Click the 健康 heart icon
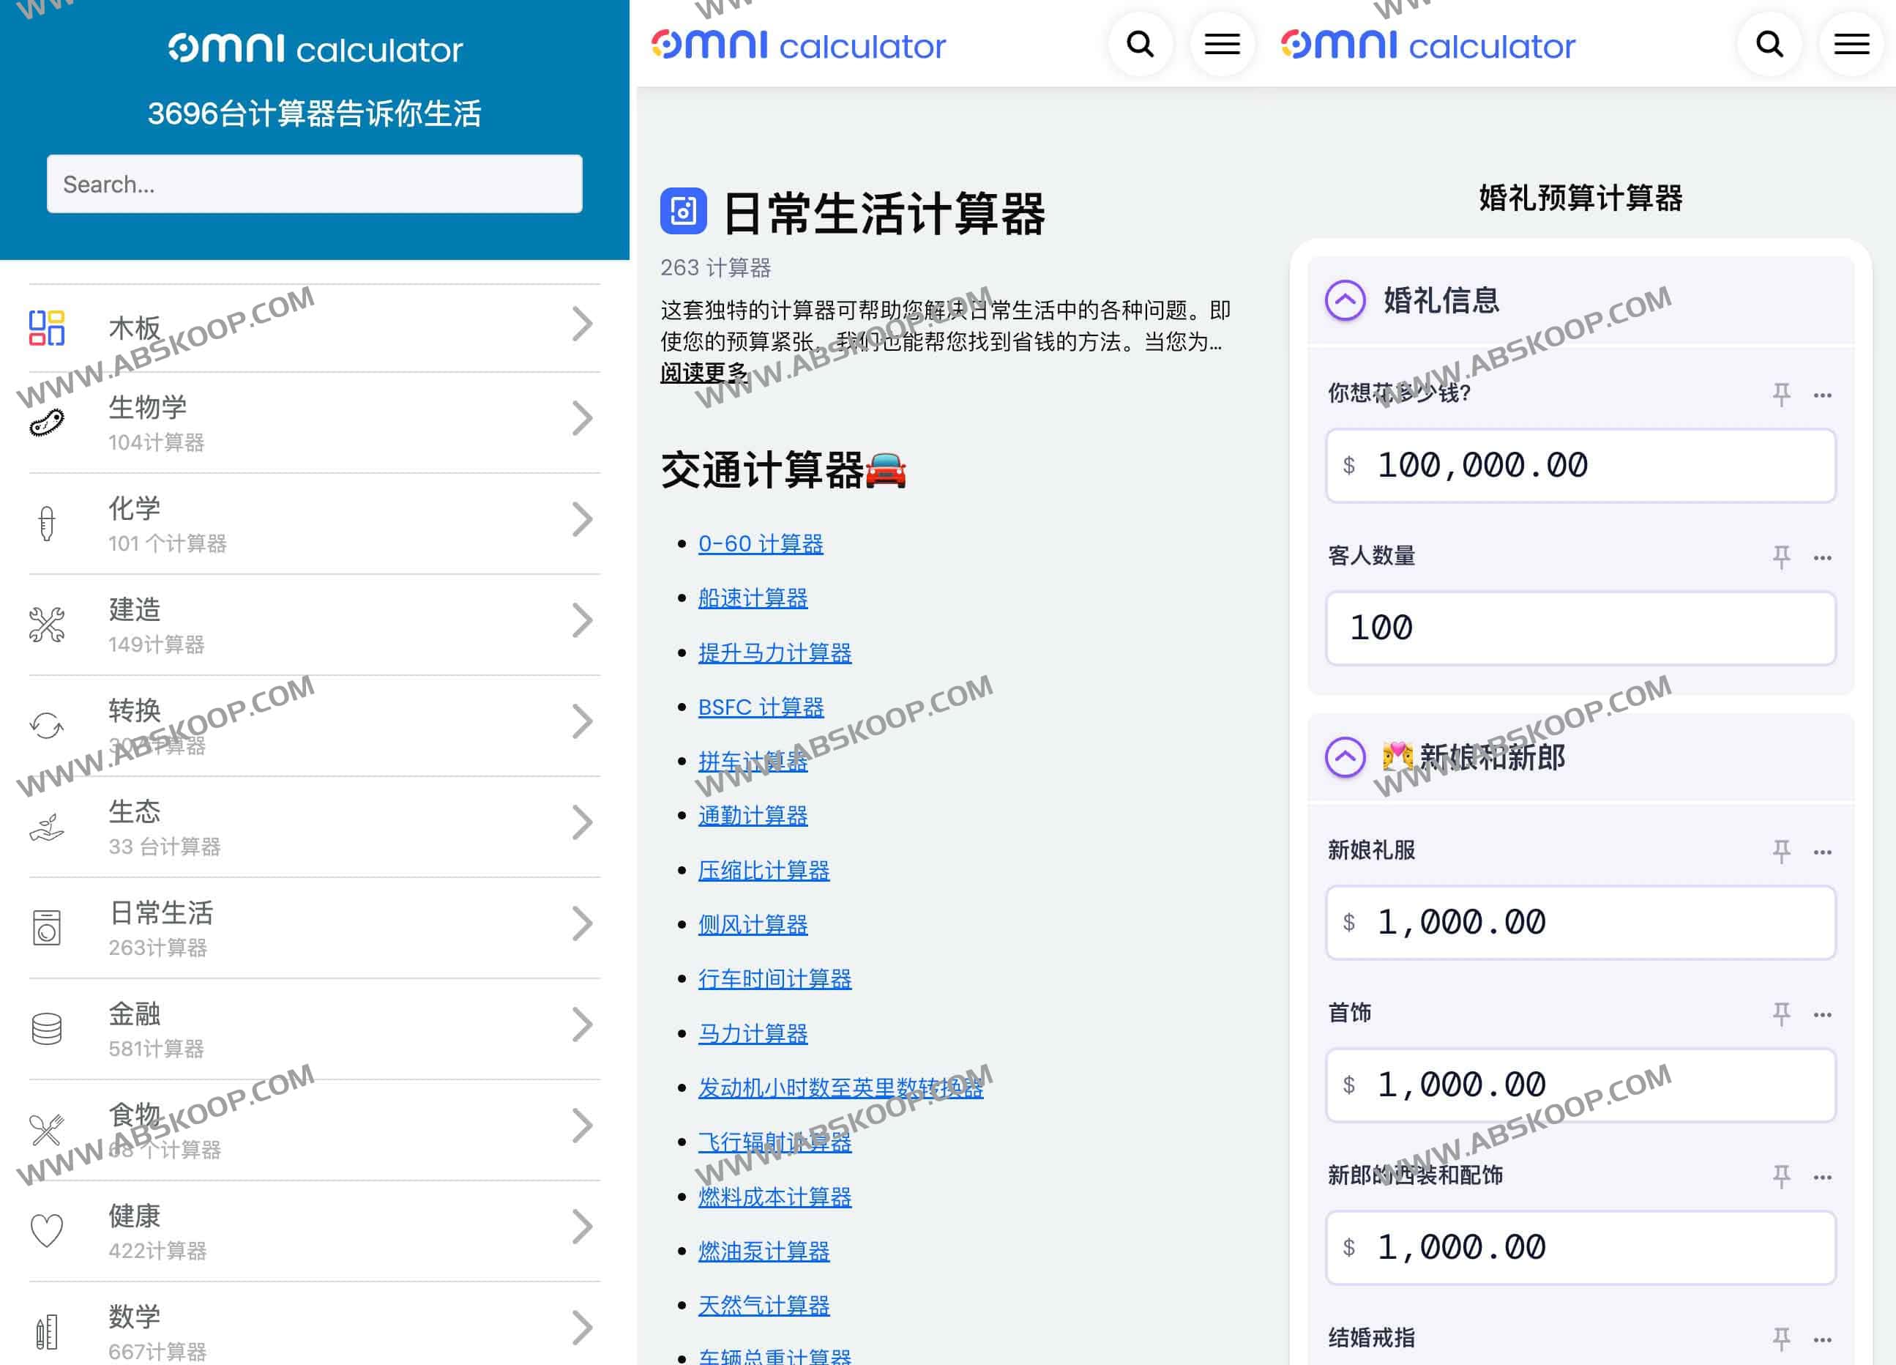The width and height of the screenshot is (1896, 1365). point(47,1230)
